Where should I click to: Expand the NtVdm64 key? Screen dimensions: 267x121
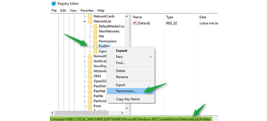[x=85, y=71]
